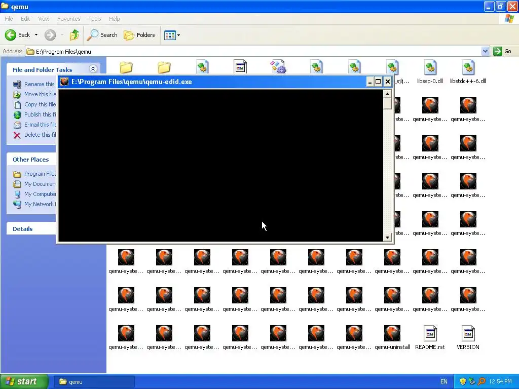
Task: Select the first folder icon in file list
Action: point(126,67)
